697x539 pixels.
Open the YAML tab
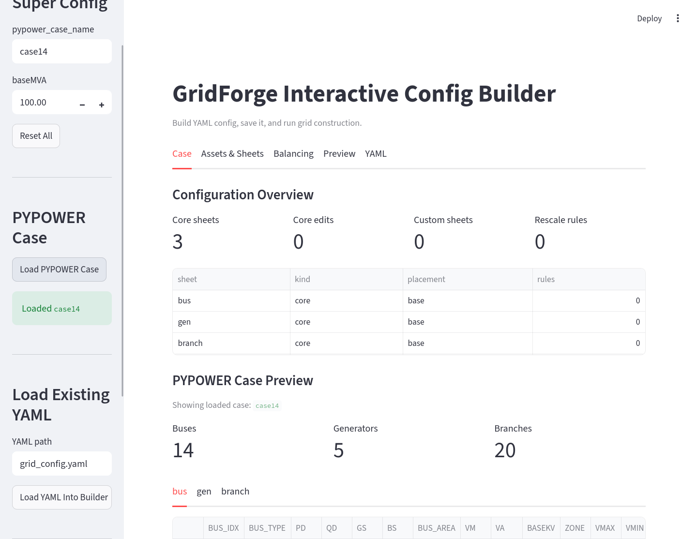[376, 154]
